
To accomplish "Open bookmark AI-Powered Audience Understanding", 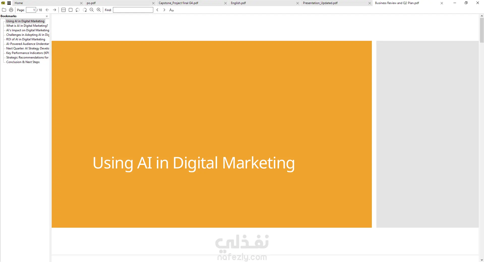I will [28, 44].
